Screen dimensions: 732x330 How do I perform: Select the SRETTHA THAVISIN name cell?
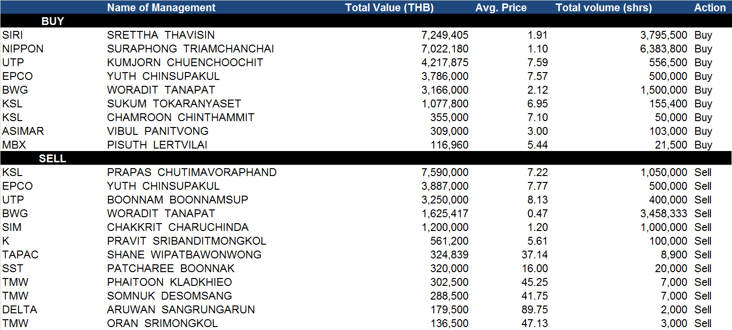click(x=161, y=35)
